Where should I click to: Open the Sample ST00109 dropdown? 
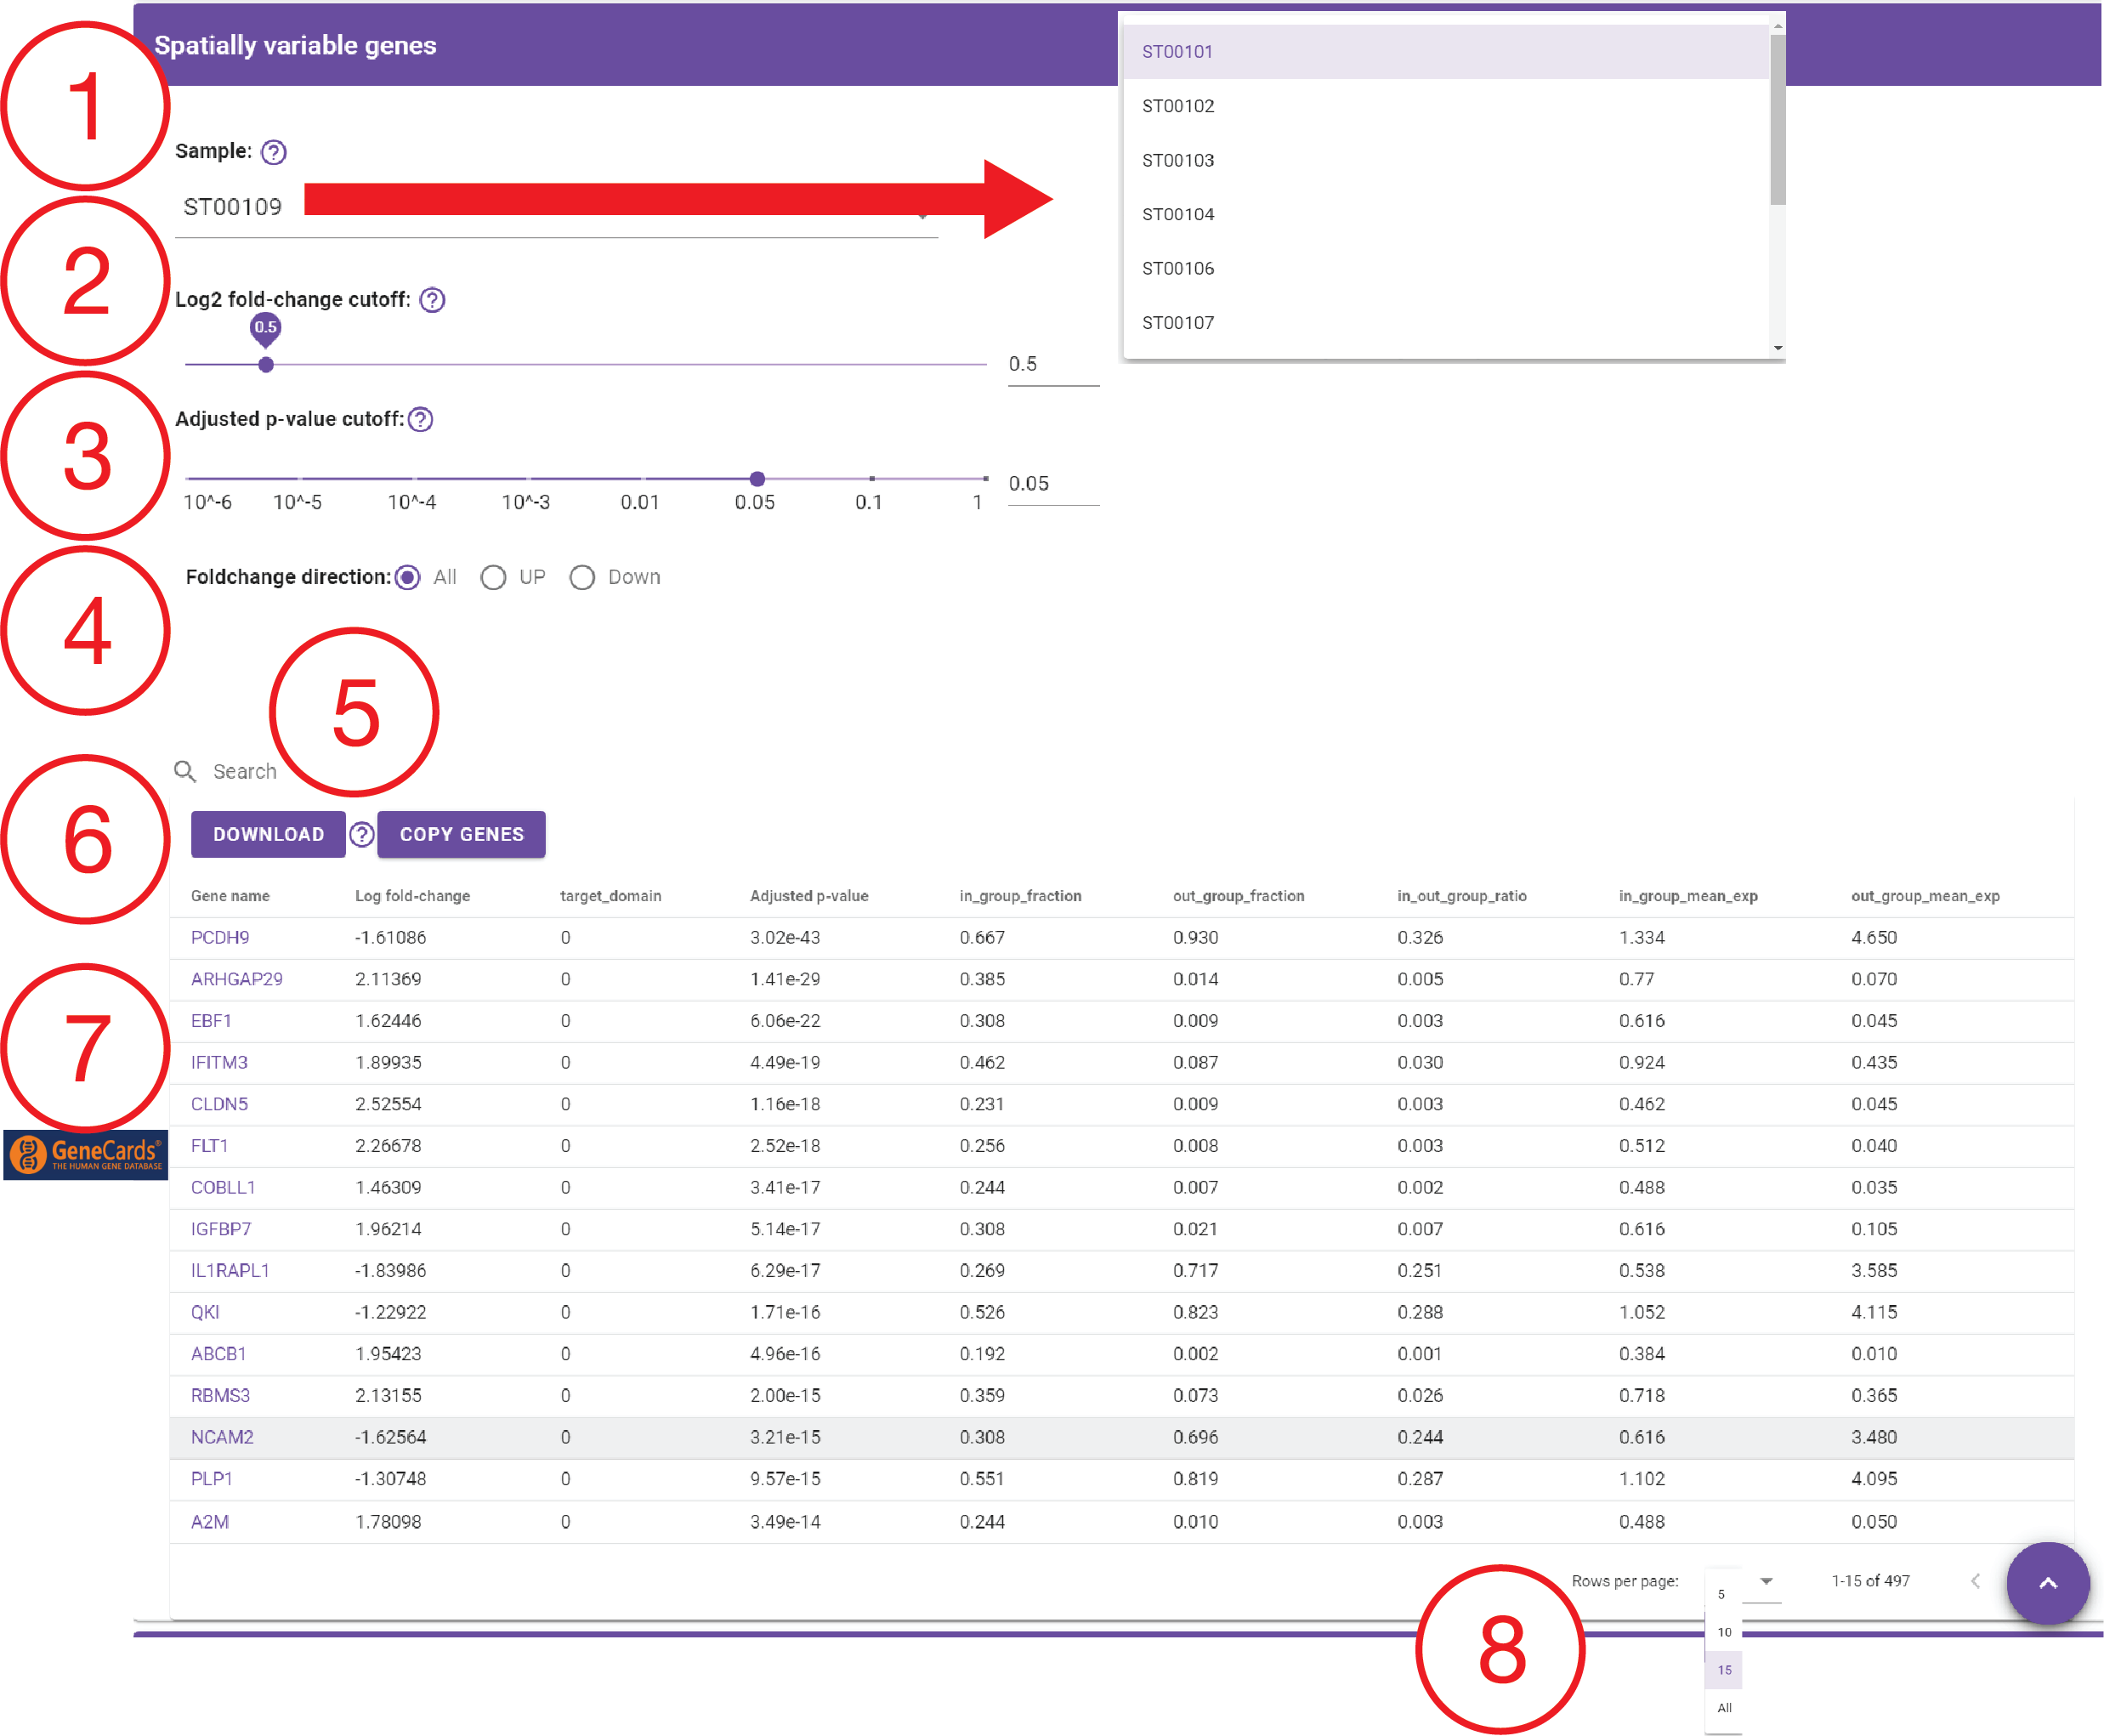coord(556,207)
